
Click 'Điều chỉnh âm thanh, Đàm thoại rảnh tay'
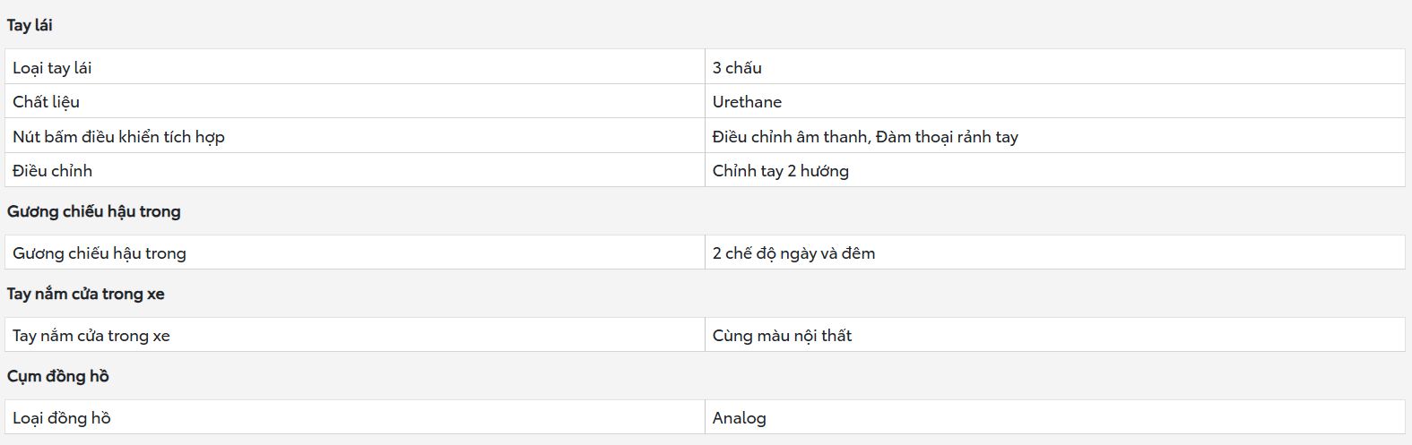tap(865, 137)
